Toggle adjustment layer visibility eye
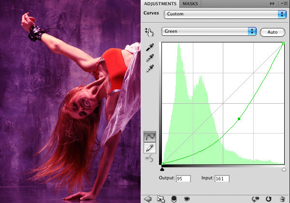Image resolution: width=290 pixels, height=203 pixels. coord(187,198)
